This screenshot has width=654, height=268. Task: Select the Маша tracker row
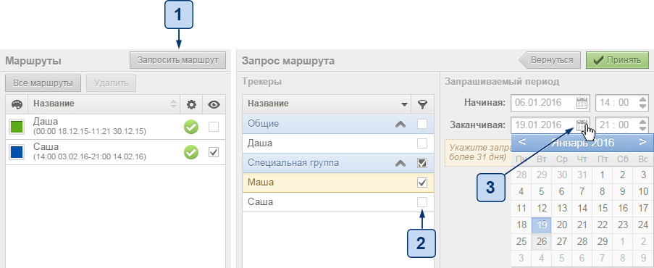[338, 183]
